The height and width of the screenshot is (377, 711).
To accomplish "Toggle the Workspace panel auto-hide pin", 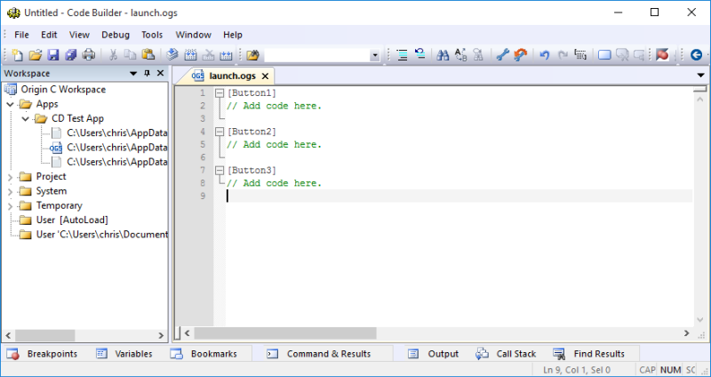I will 147,74.
